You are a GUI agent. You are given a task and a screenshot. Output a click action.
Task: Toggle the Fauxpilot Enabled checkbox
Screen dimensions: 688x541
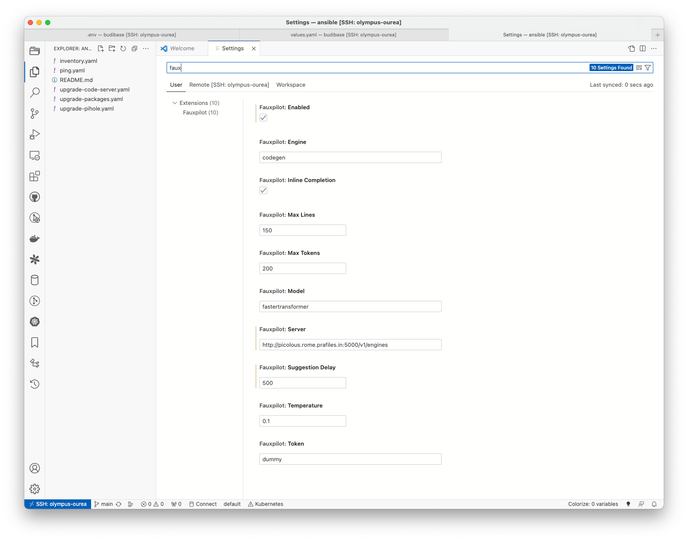[263, 117]
